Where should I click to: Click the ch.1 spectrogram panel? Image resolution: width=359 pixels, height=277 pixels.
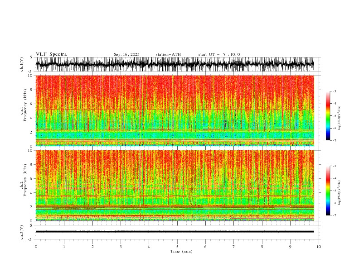click(175, 110)
